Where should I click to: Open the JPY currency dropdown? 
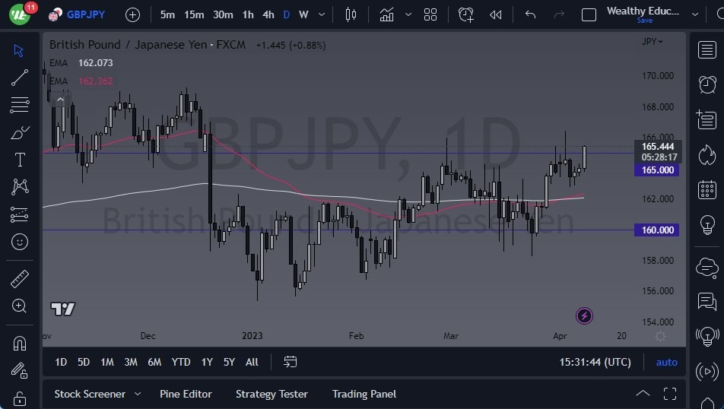652,42
